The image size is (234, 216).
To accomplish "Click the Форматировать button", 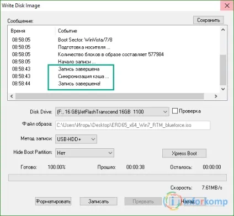I will tap(53, 201).
